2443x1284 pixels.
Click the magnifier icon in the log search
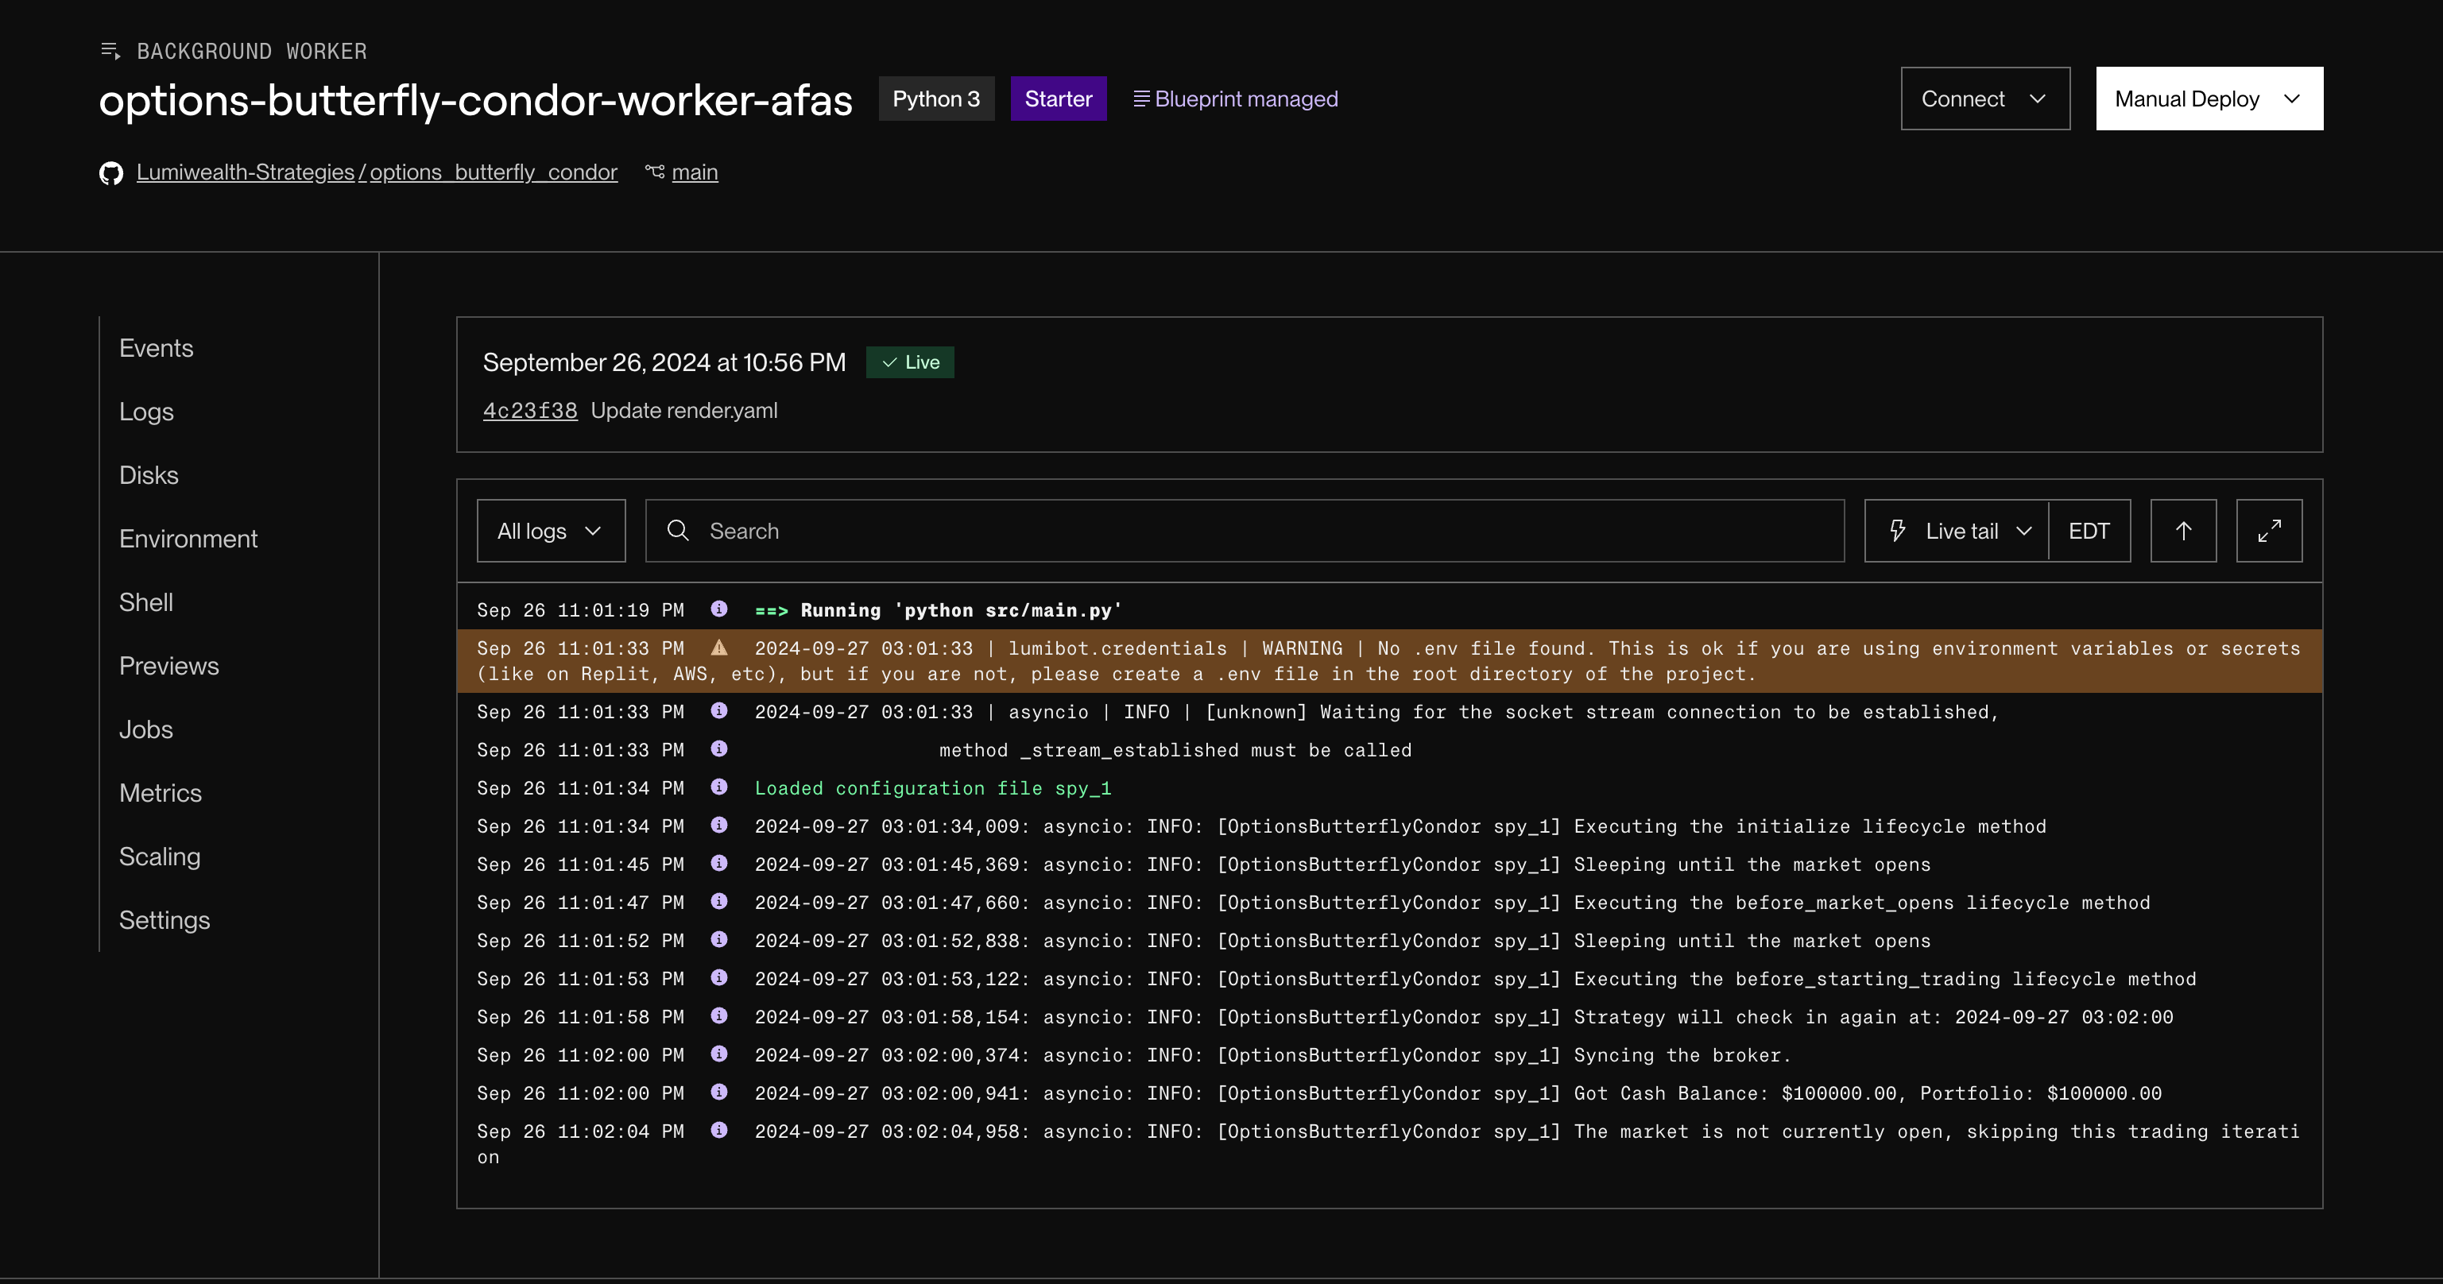(677, 531)
